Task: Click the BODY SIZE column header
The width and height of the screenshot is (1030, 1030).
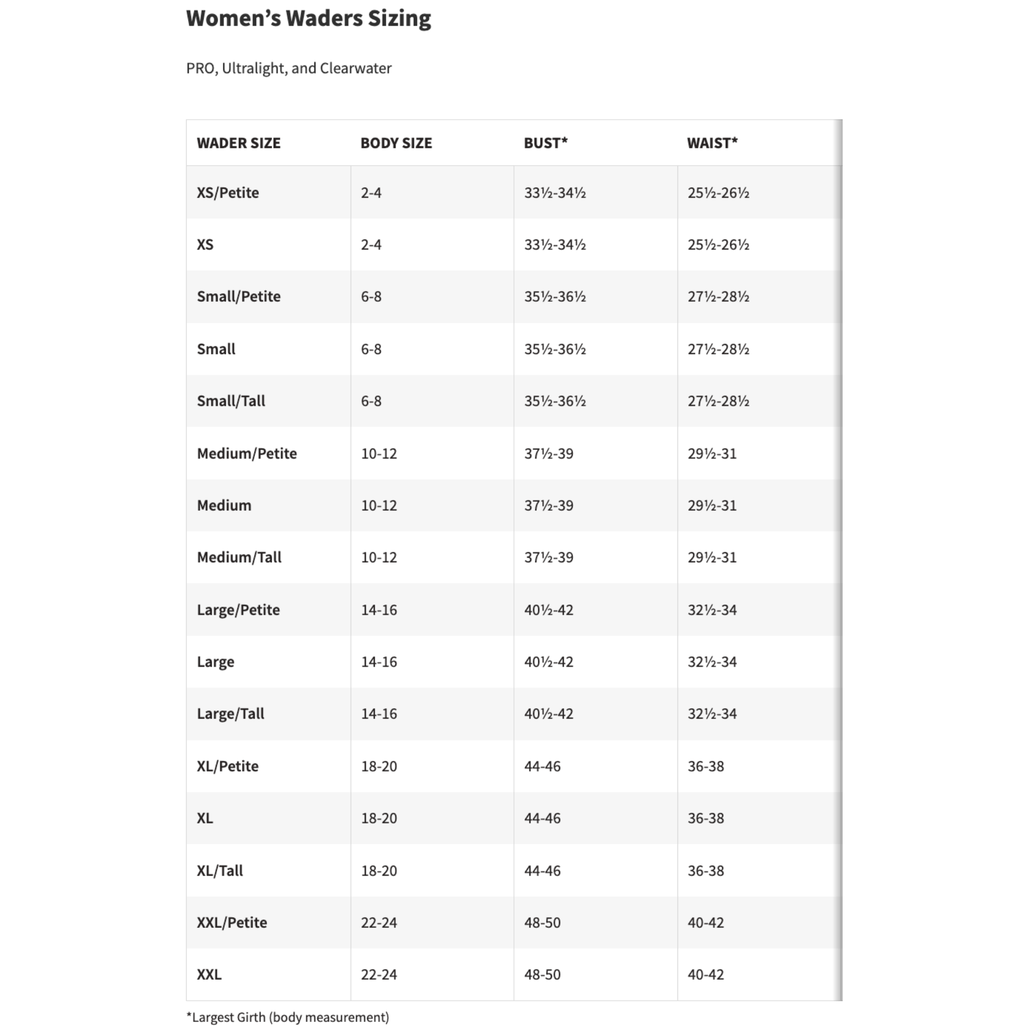Action: click(x=396, y=143)
